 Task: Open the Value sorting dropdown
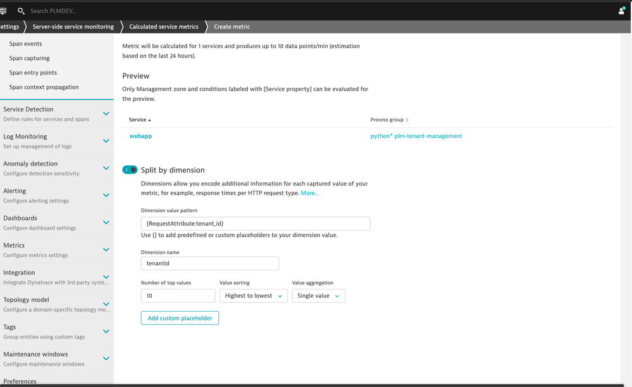pyautogui.click(x=253, y=296)
